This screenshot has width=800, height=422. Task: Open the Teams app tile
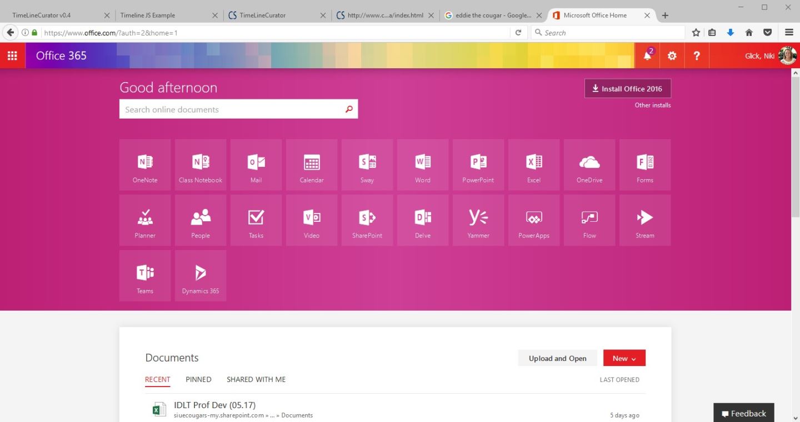point(145,276)
